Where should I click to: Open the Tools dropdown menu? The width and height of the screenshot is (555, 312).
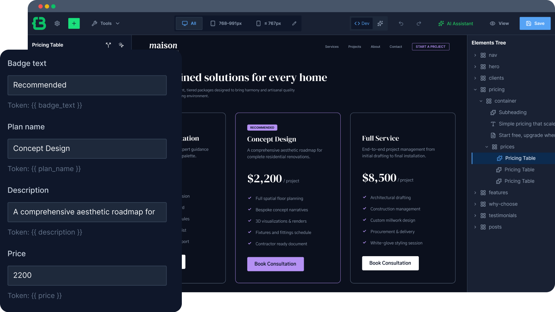(x=106, y=23)
